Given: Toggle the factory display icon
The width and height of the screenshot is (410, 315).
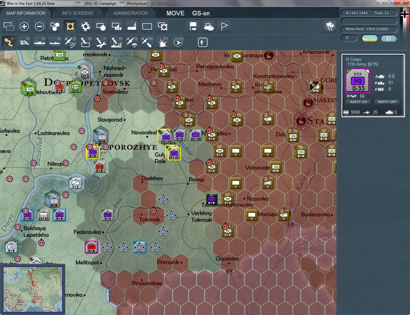Looking at the screenshot, I should click(132, 26).
